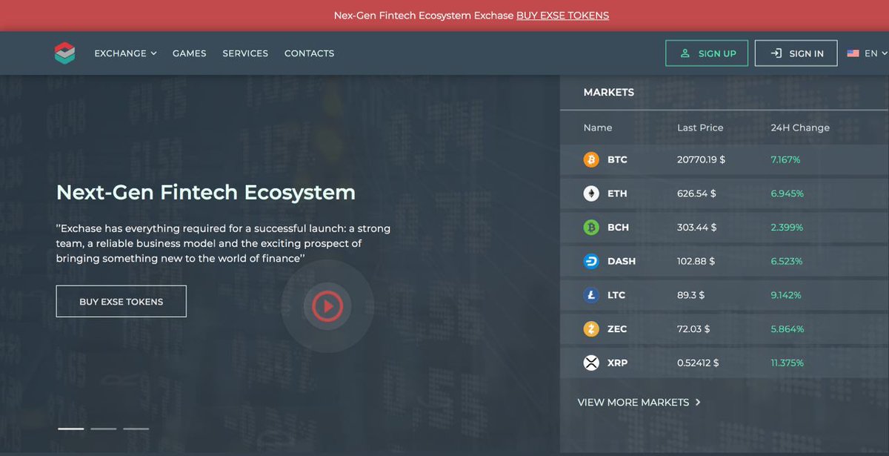889x456 pixels.
Task: Click the BTC market name
Action: pos(617,159)
